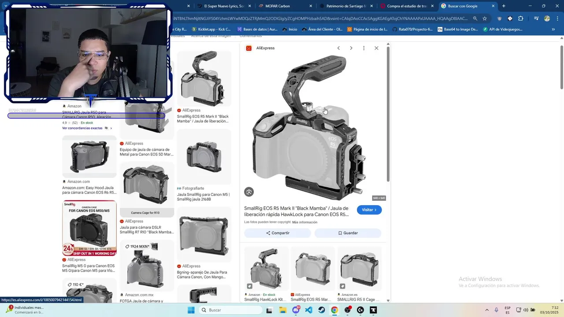Open 'Inicio' bookmark
This screenshot has width=564, height=317.
[290, 29]
